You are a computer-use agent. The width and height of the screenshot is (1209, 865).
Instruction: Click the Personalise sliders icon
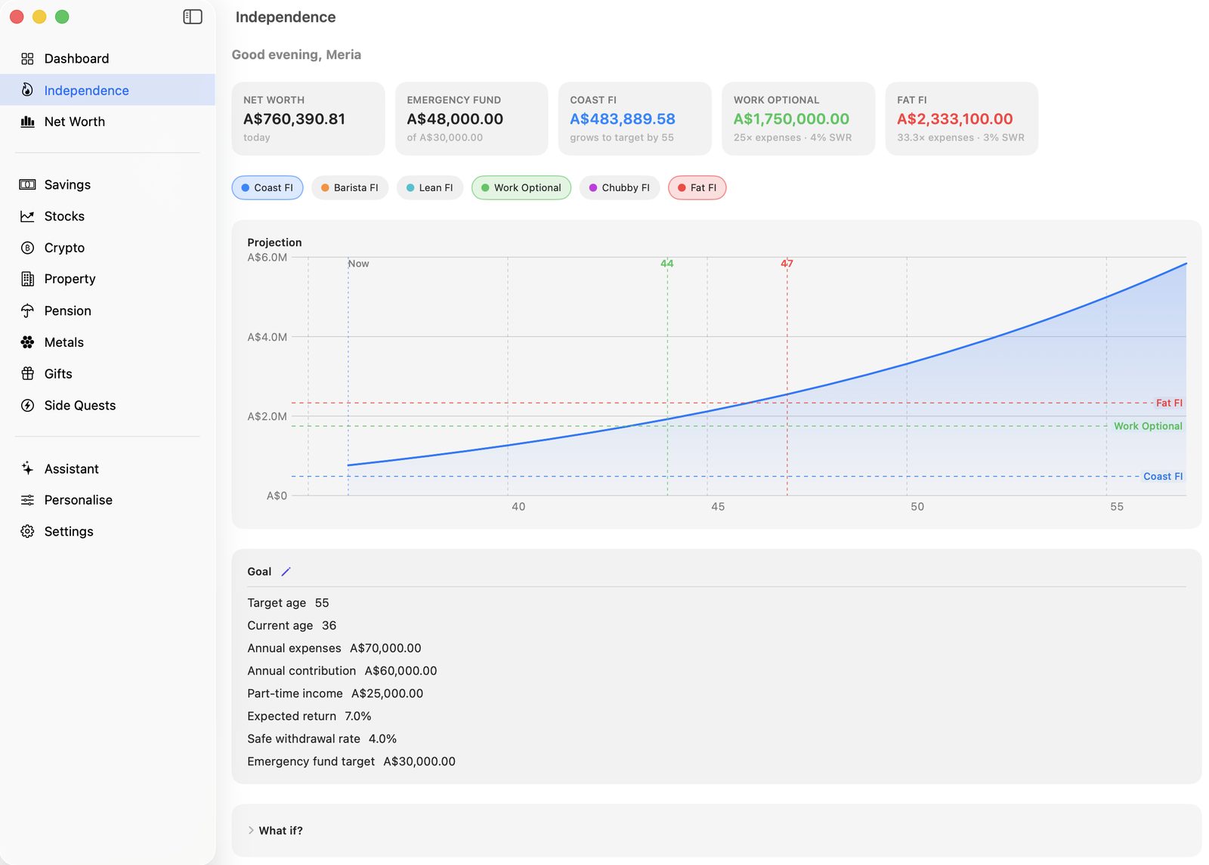point(27,500)
